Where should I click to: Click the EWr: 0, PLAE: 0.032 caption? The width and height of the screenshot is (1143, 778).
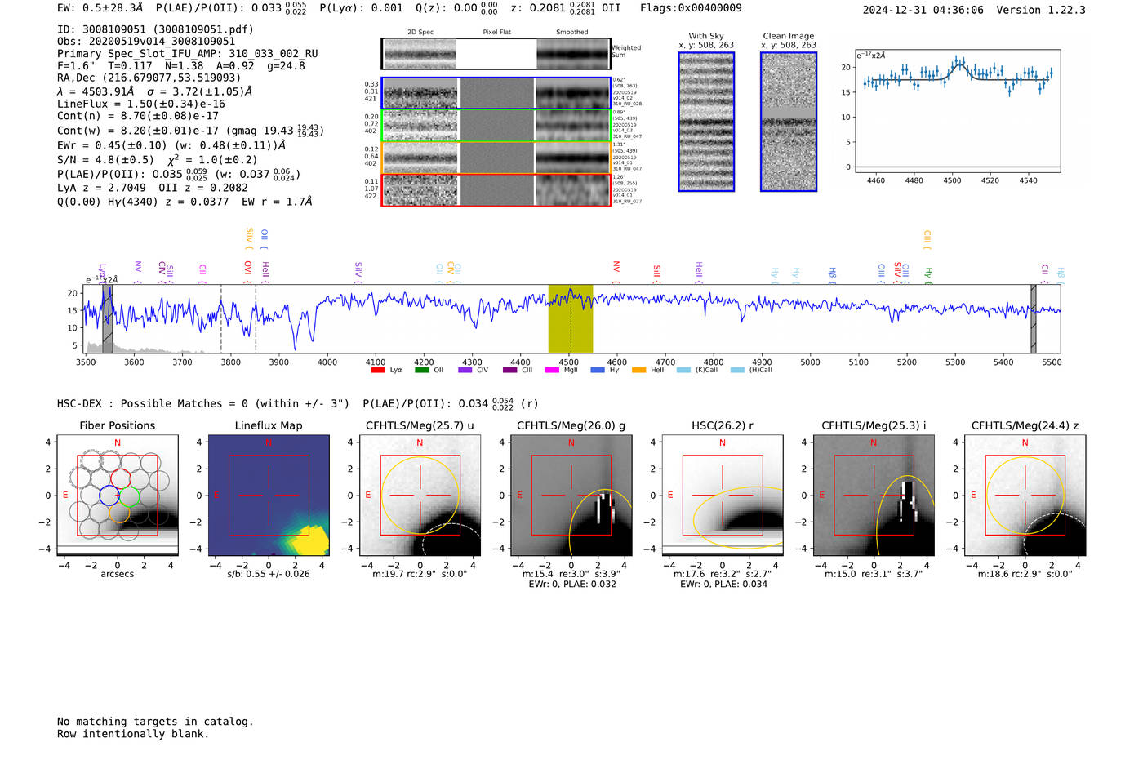572,585
